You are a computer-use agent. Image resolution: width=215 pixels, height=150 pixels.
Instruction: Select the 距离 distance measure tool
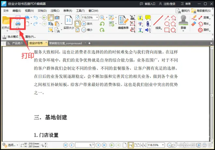[x=204, y=17]
